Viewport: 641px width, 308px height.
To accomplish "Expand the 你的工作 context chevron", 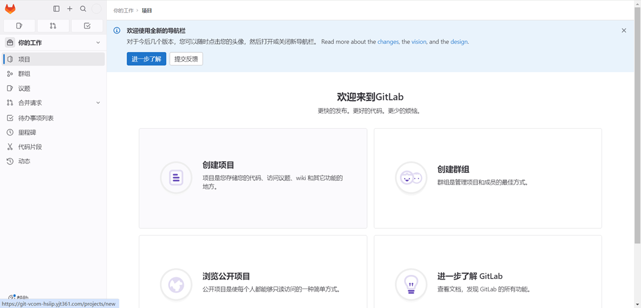I will 98,43.
